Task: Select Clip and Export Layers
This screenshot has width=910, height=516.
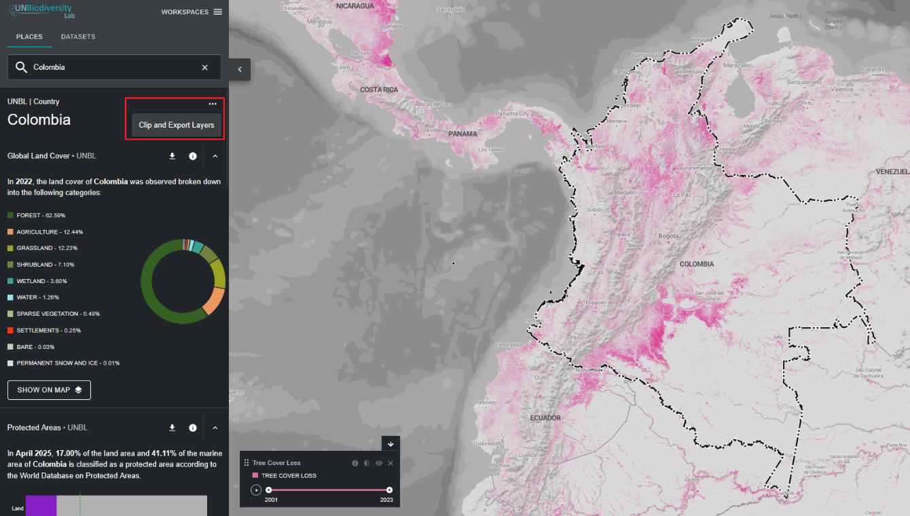Action: [177, 125]
